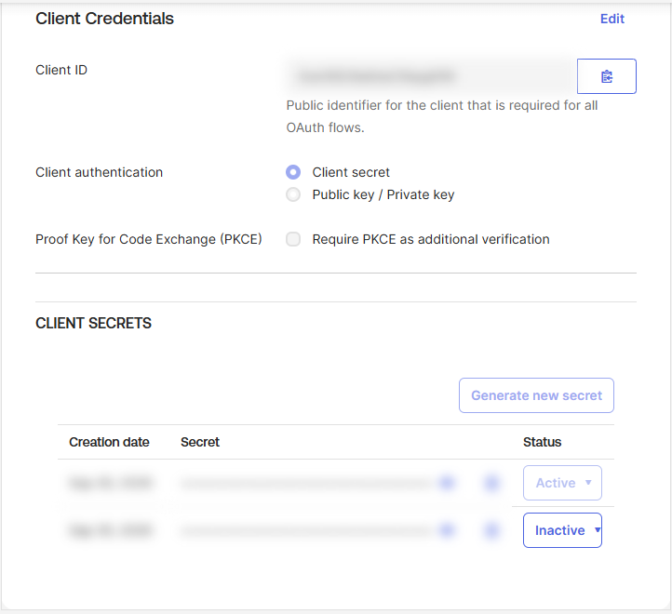Click the Client Credentials heading
This screenshot has height=614, width=672.
click(104, 19)
